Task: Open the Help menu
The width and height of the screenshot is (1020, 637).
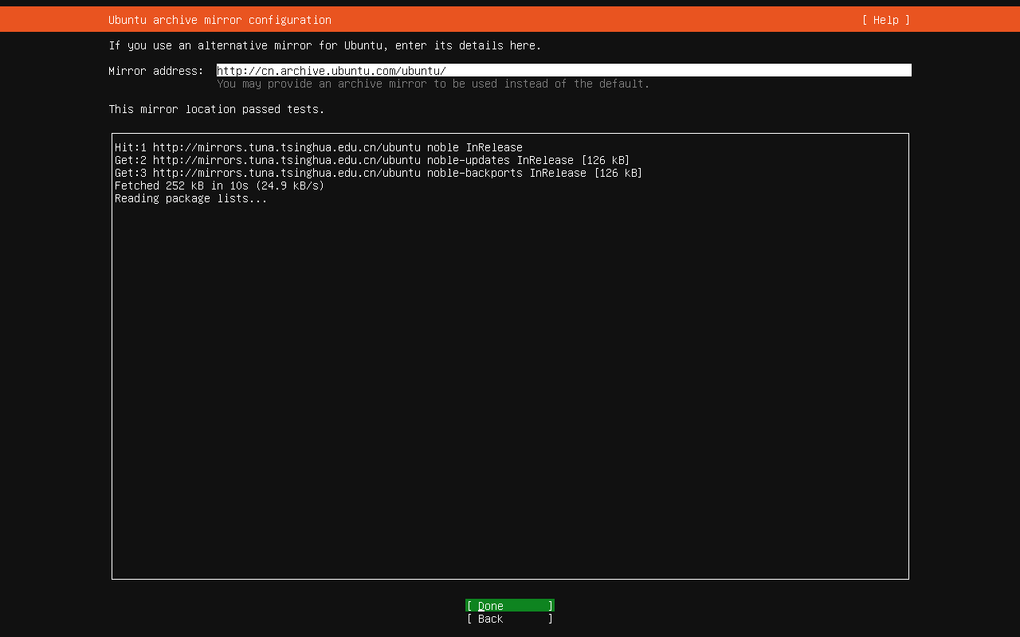Action: [884, 20]
